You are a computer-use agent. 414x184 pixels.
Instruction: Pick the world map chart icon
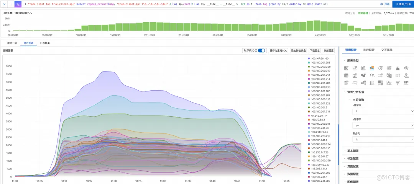click(372, 75)
